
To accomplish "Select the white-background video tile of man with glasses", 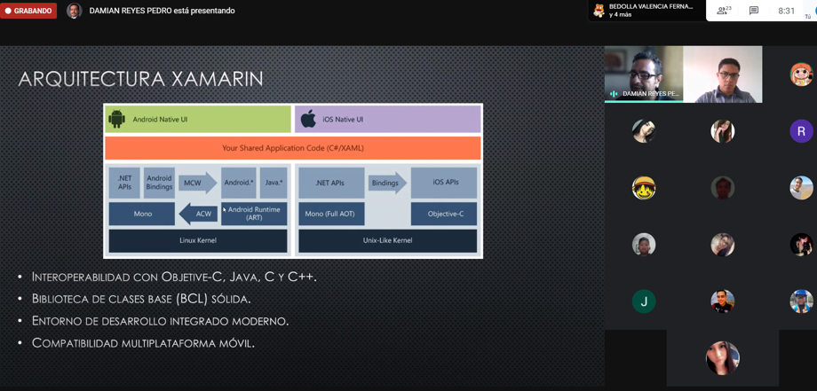I will tap(722, 74).
